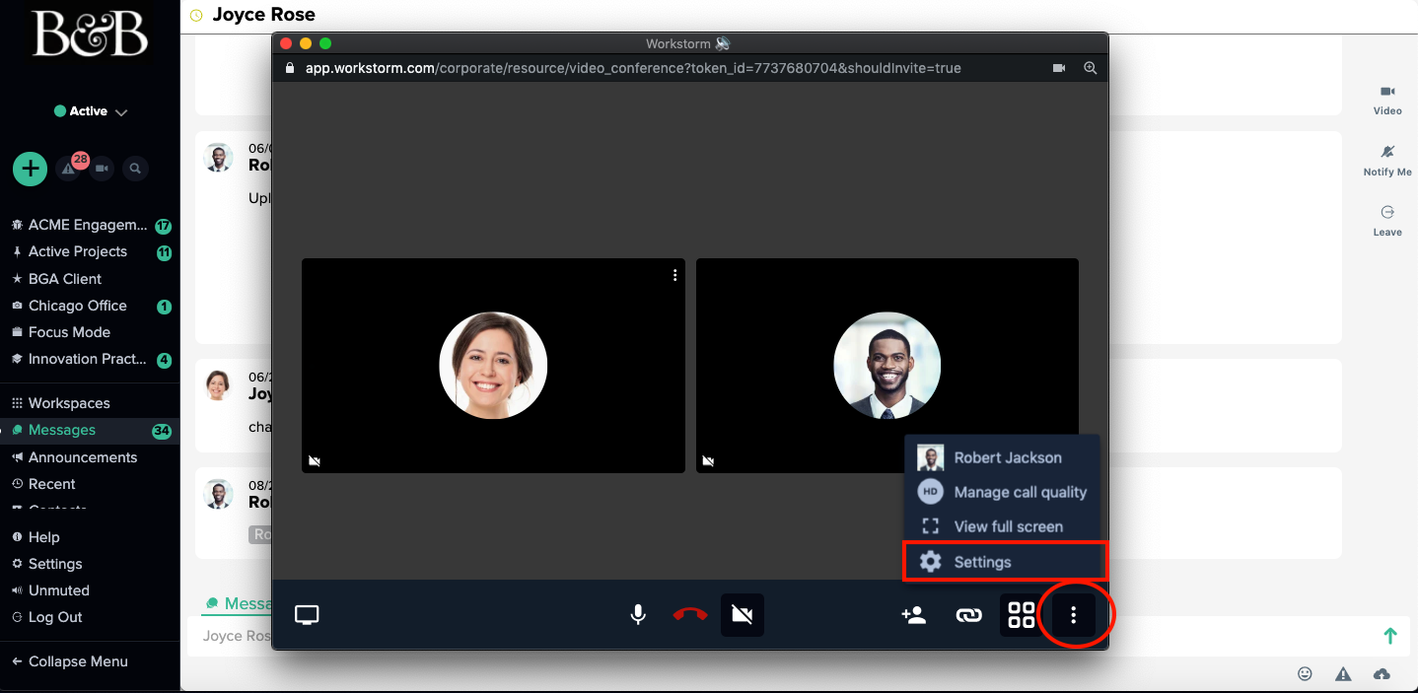Open Help in sidebar
The image size is (1418, 693).
click(x=43, y=537)
